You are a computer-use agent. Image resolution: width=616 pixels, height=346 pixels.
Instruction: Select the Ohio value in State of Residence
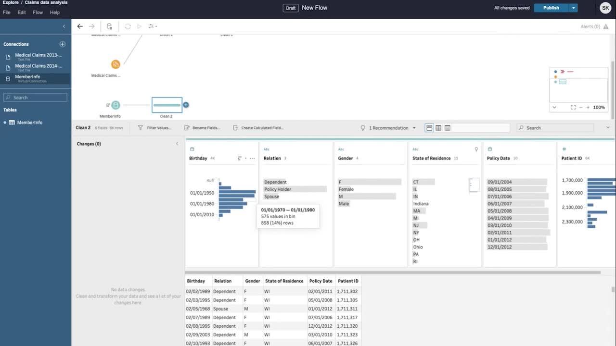point(418,247)
